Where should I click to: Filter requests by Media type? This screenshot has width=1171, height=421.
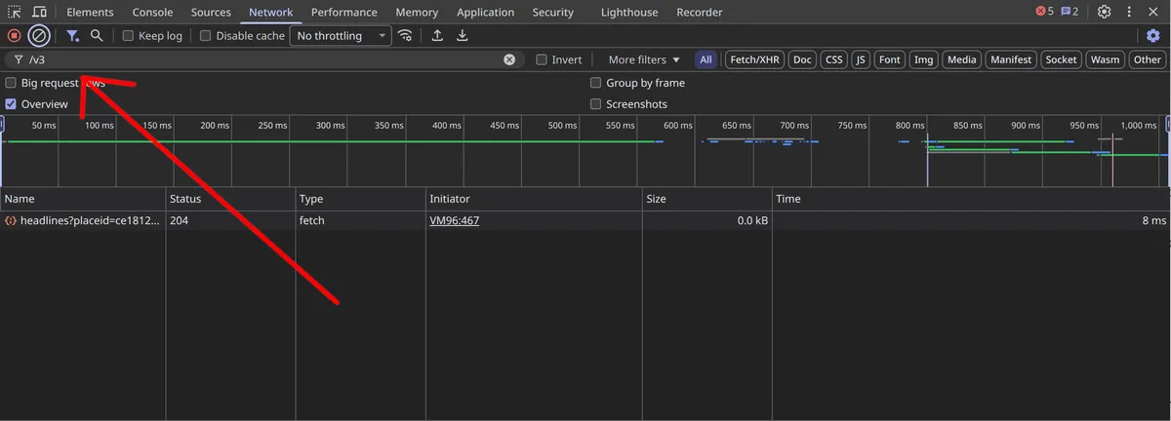(x=961, y=59)
